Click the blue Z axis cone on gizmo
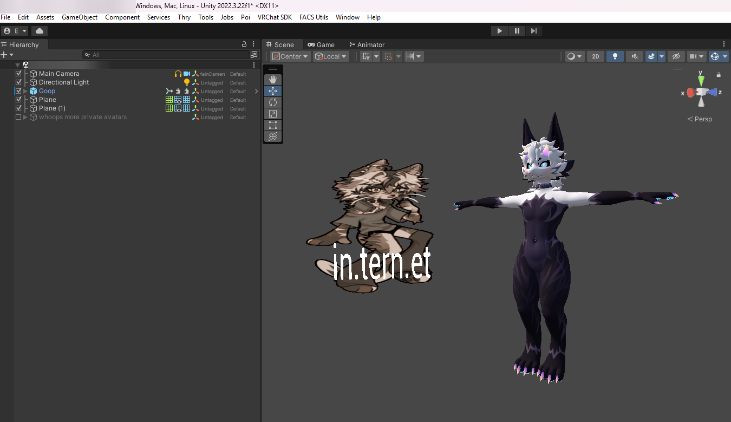 [x=712, y=92]
